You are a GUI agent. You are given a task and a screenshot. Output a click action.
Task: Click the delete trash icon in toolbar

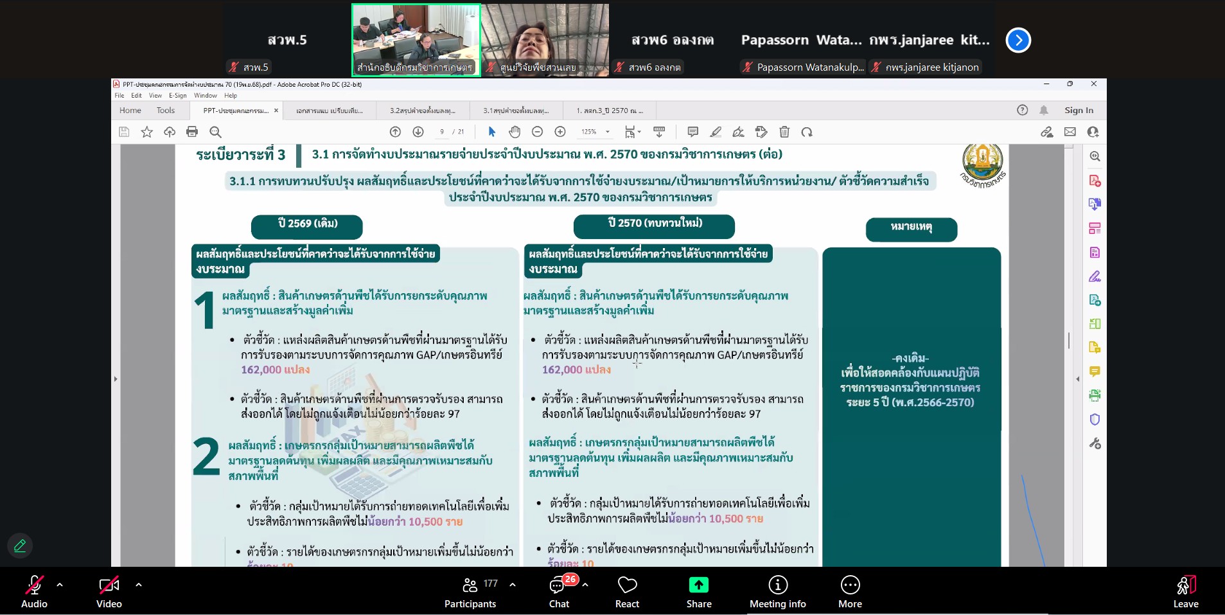784,132
